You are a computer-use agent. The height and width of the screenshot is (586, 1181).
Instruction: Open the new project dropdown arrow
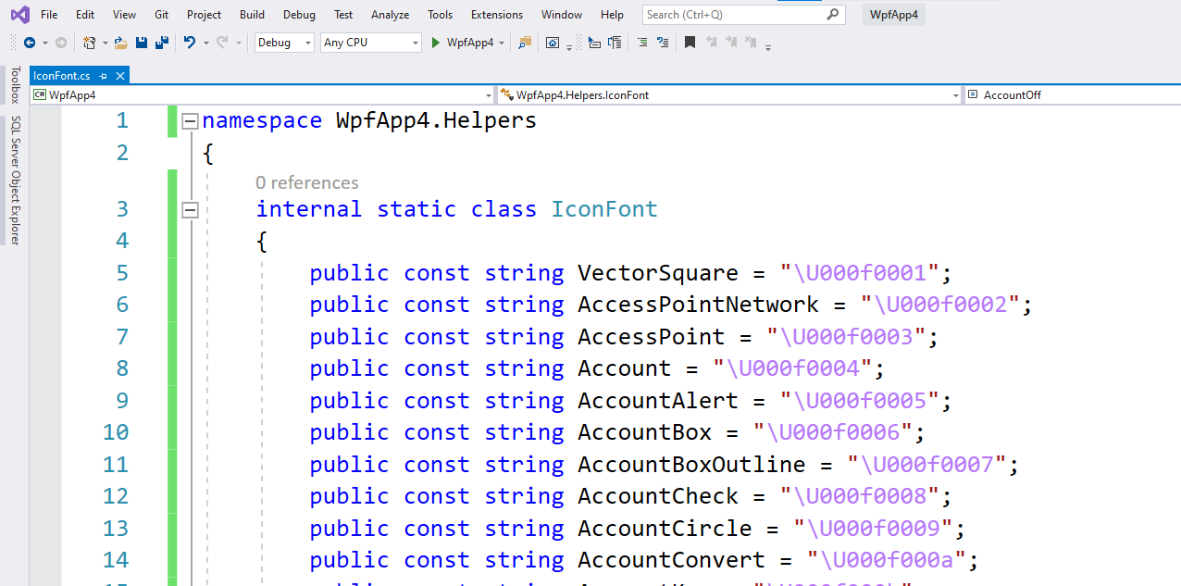pos(105,43)
